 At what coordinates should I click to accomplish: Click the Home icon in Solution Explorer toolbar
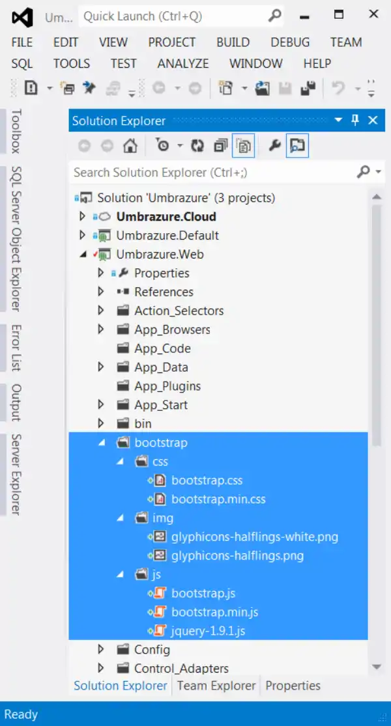(130, 147)
